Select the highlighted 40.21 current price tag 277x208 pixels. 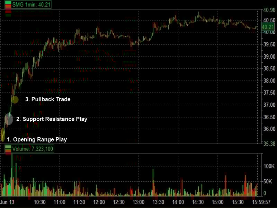pos(268,27)
